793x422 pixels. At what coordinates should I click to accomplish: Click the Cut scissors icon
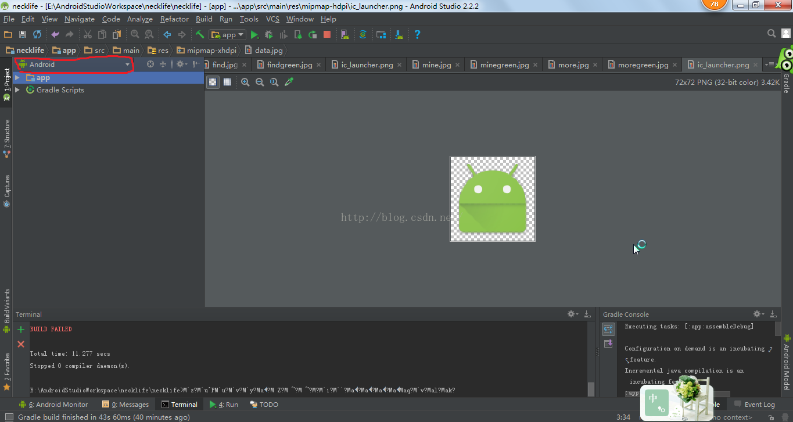88,34
